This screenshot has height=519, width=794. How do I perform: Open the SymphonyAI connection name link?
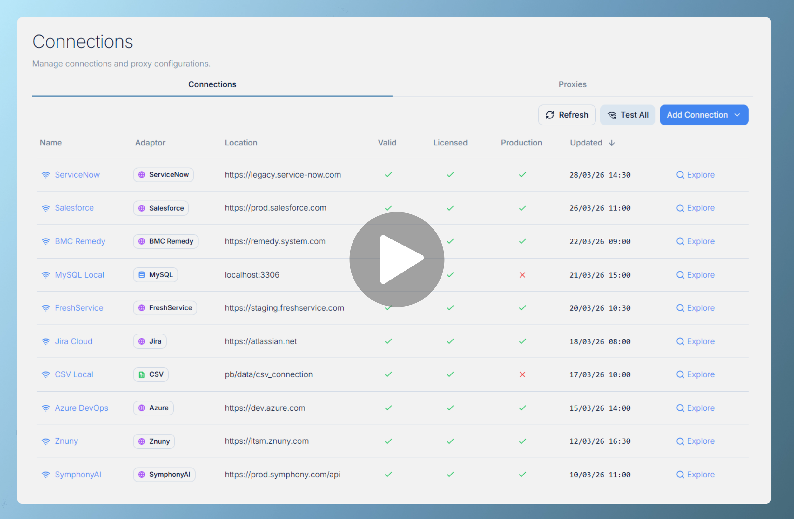point(78,475)
